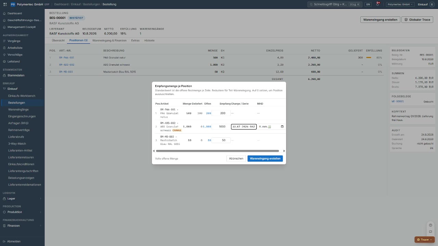Click the dialog scroll left arrow
Screen dimensions: 438x246
click(154, 151)
